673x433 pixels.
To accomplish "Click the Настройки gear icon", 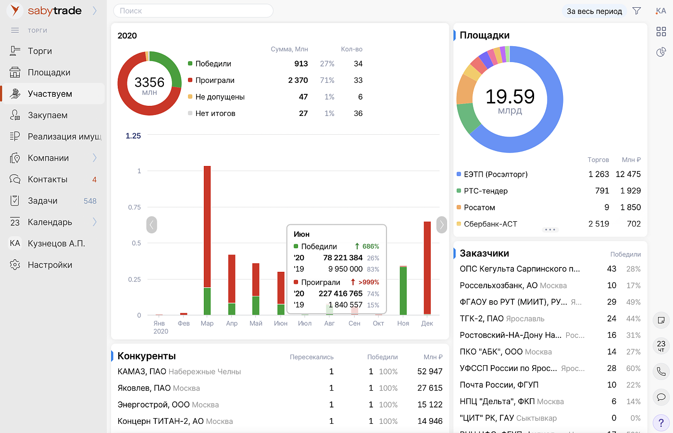I will click(15, 265).
